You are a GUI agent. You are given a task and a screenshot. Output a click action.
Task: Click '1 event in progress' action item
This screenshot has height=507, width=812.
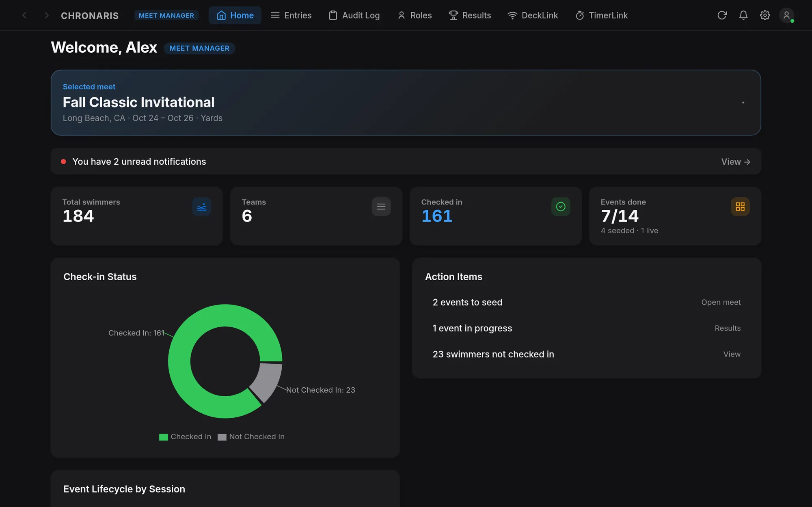point(473,328)
